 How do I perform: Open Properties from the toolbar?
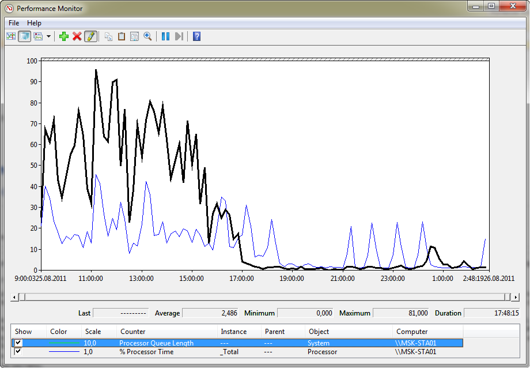[134, 36]
